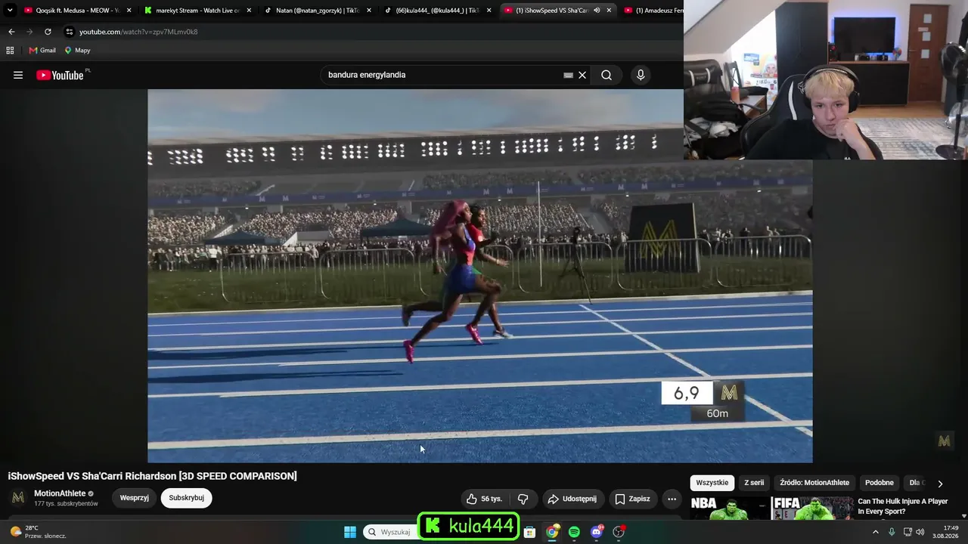Open the Chrome tab search dropdown
Screen dimensions: 968x544
pyautogui.click(x=10, y=11)
